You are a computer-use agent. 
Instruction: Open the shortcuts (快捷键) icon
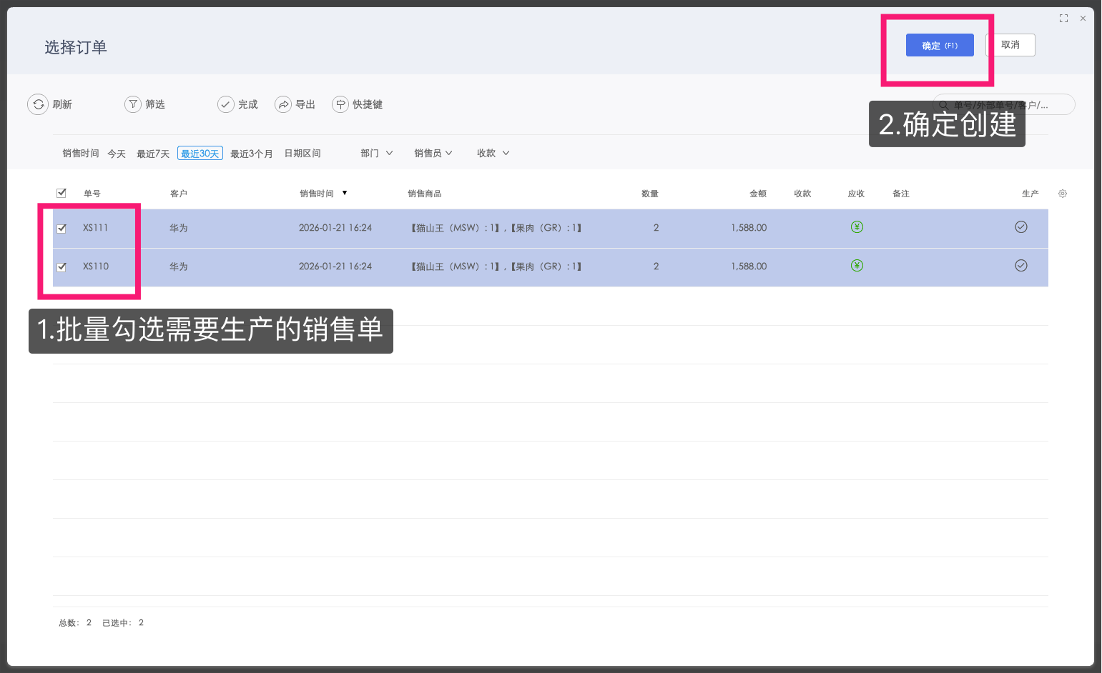point(340,104)
